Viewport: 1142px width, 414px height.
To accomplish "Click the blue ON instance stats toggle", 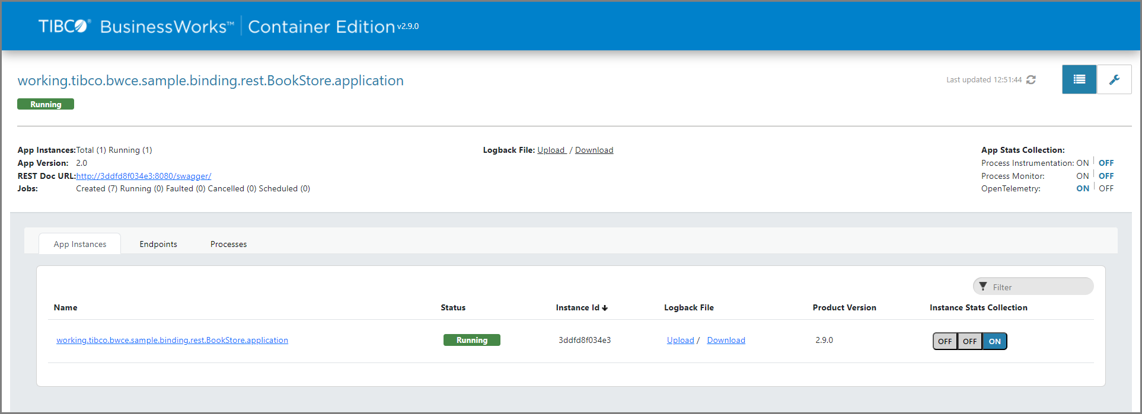I will (x=994, y=341).
